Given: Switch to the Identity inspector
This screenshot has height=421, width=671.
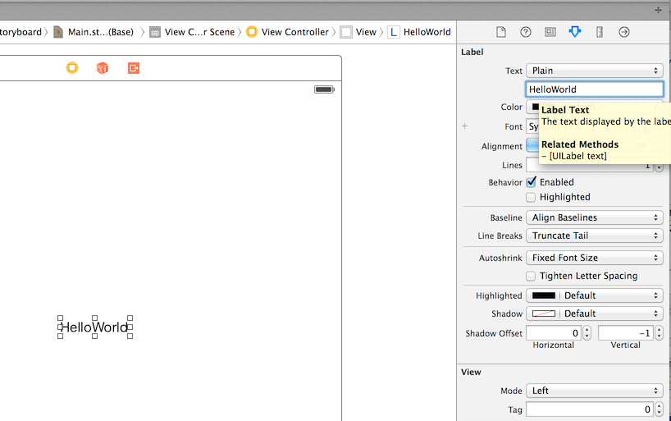Looking at the screenshot, I should 550,32.
